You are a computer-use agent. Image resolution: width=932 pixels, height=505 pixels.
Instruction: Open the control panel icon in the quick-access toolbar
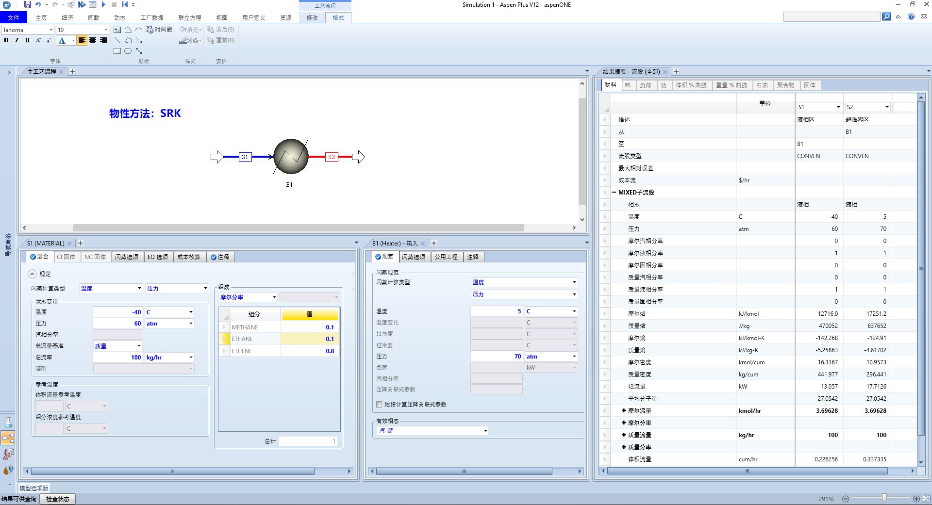pyautogui.click(x=93, y=4)
